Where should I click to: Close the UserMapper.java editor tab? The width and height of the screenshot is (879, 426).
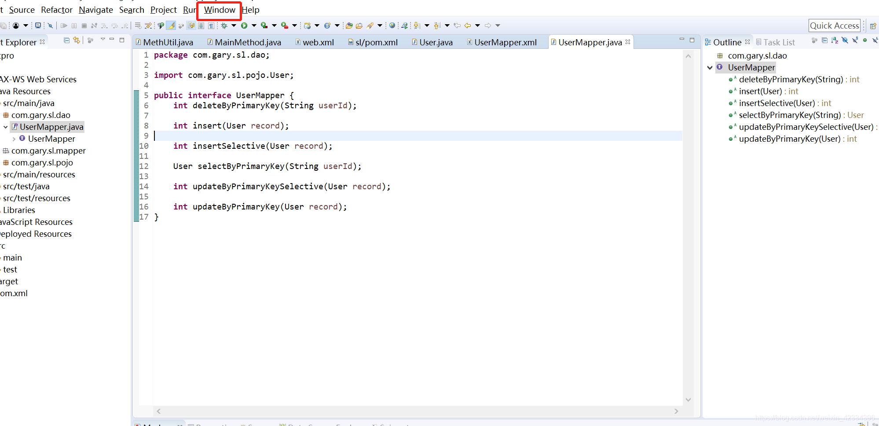coord(628,42)
